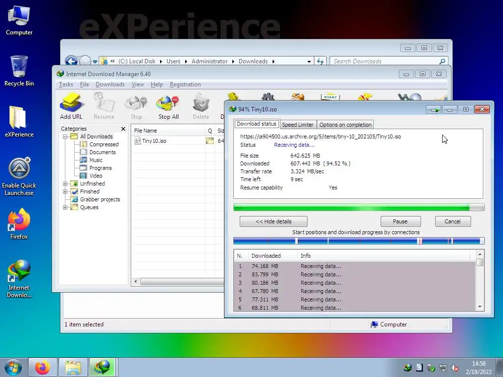The image size is (503, 377).
Task: Open the Firefox desktop shortcut
Action: tap(19, 224)
